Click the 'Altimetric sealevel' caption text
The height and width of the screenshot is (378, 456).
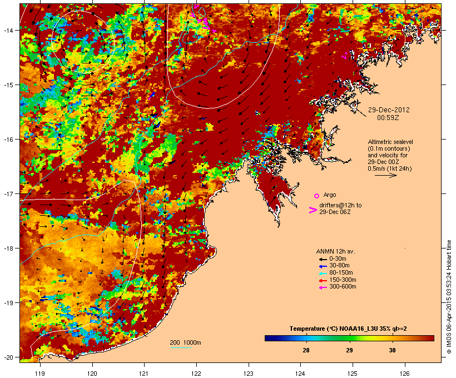click(x=390, y=142)
